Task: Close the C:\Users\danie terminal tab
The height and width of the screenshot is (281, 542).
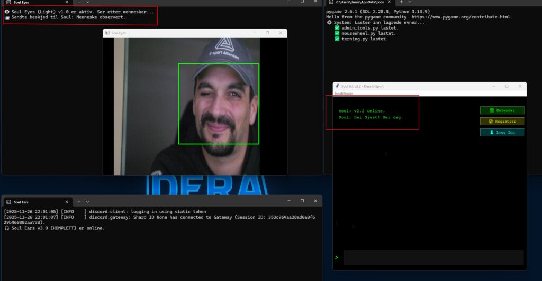Action: 389,2
